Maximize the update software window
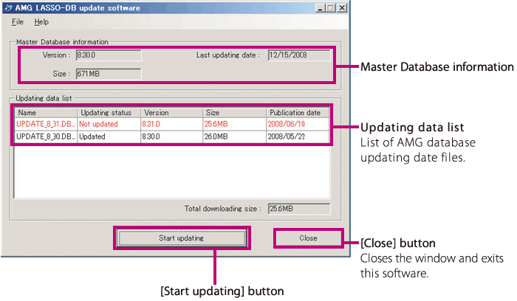Viewport: 517px width, 301px height. [x=329, y=7]
